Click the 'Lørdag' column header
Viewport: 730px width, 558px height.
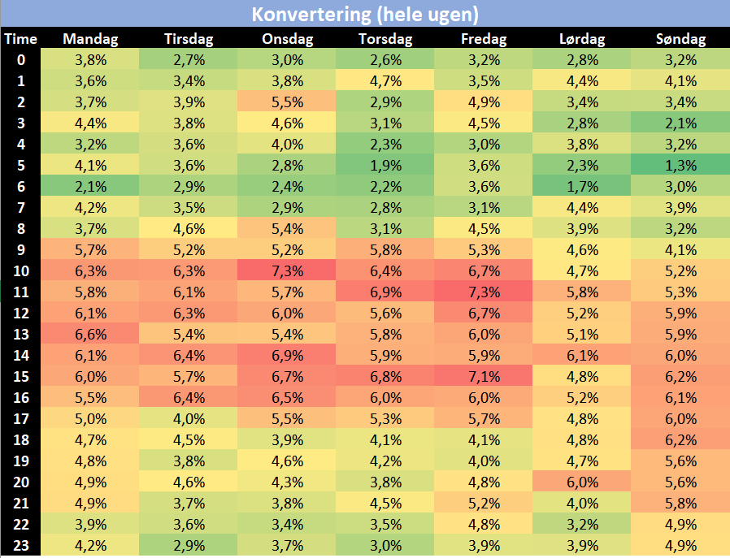click(582, 38)
